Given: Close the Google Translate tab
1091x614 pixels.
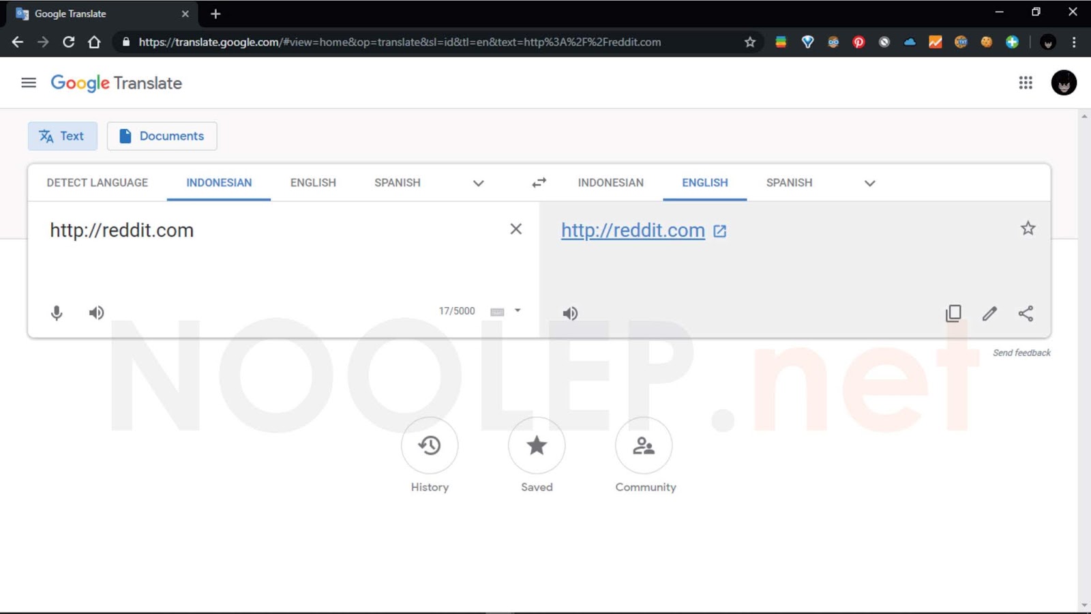Looking at the screenshot, I should (x=185, y=14).
